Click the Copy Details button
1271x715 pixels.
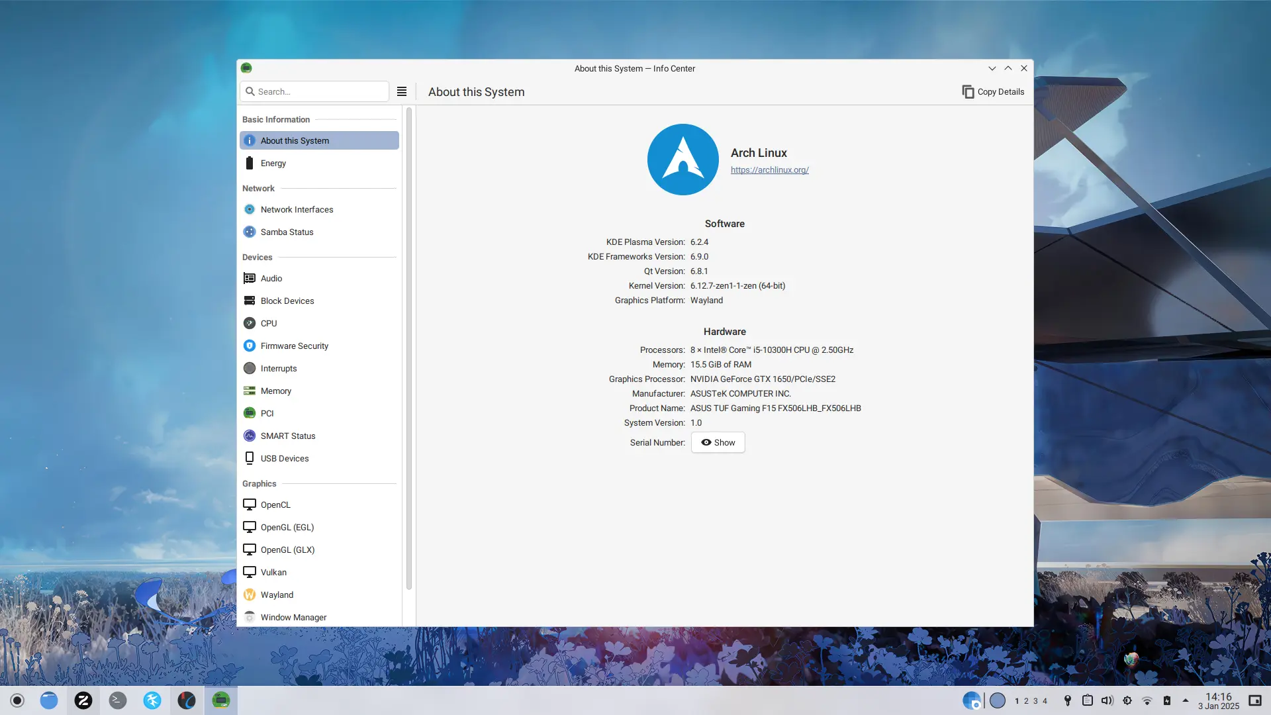993,91
